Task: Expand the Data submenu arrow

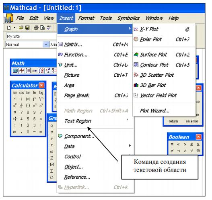Action: tap(130, 145)
